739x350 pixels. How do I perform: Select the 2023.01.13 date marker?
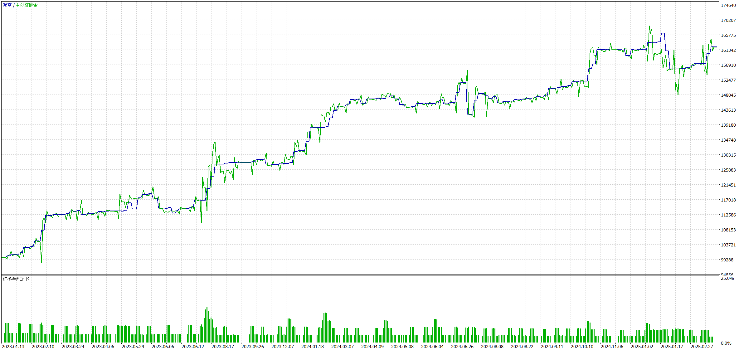(13, 347)
